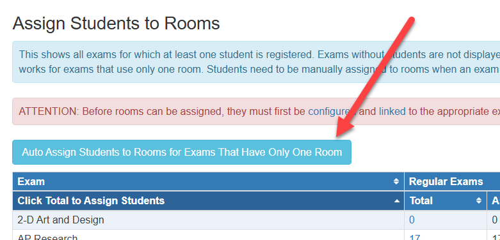
Task: Select the Regular Exams column group header
Action: coord(446,181)
